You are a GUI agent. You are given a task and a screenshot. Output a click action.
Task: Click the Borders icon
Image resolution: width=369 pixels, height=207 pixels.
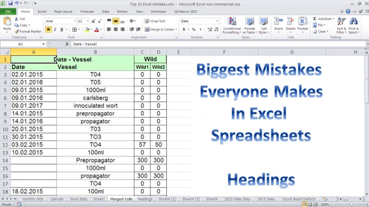tap(74, 29)
